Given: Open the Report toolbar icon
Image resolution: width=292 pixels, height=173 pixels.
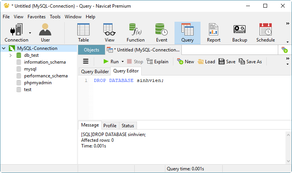Looking at the screenshot, I should tap(214, 33).
